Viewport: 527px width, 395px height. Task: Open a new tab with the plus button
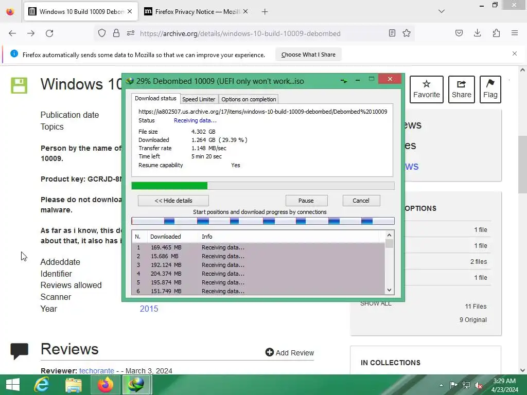pos(265,12)
